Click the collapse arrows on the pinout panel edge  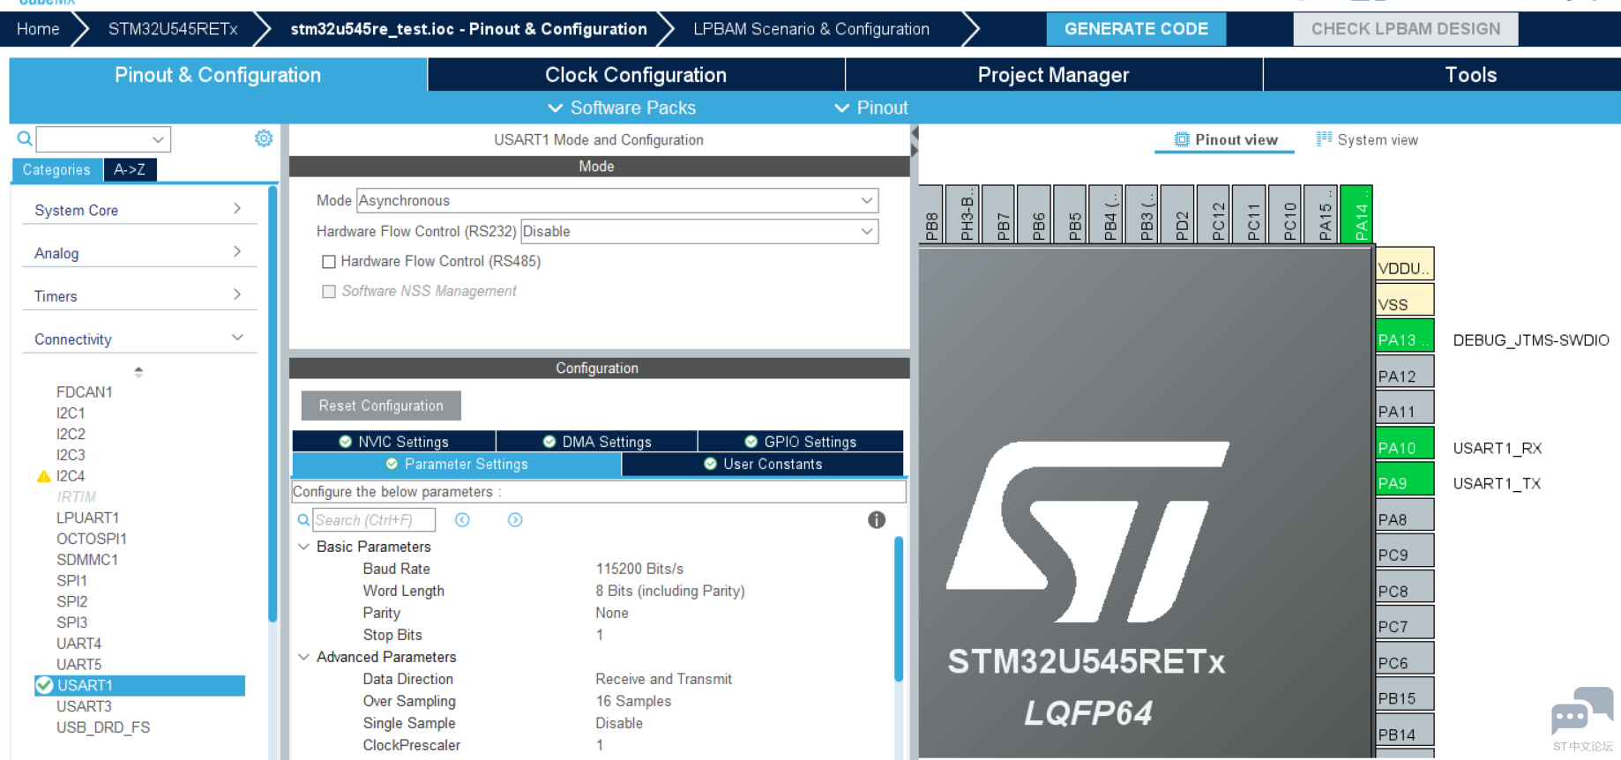(x=915, y=141)
